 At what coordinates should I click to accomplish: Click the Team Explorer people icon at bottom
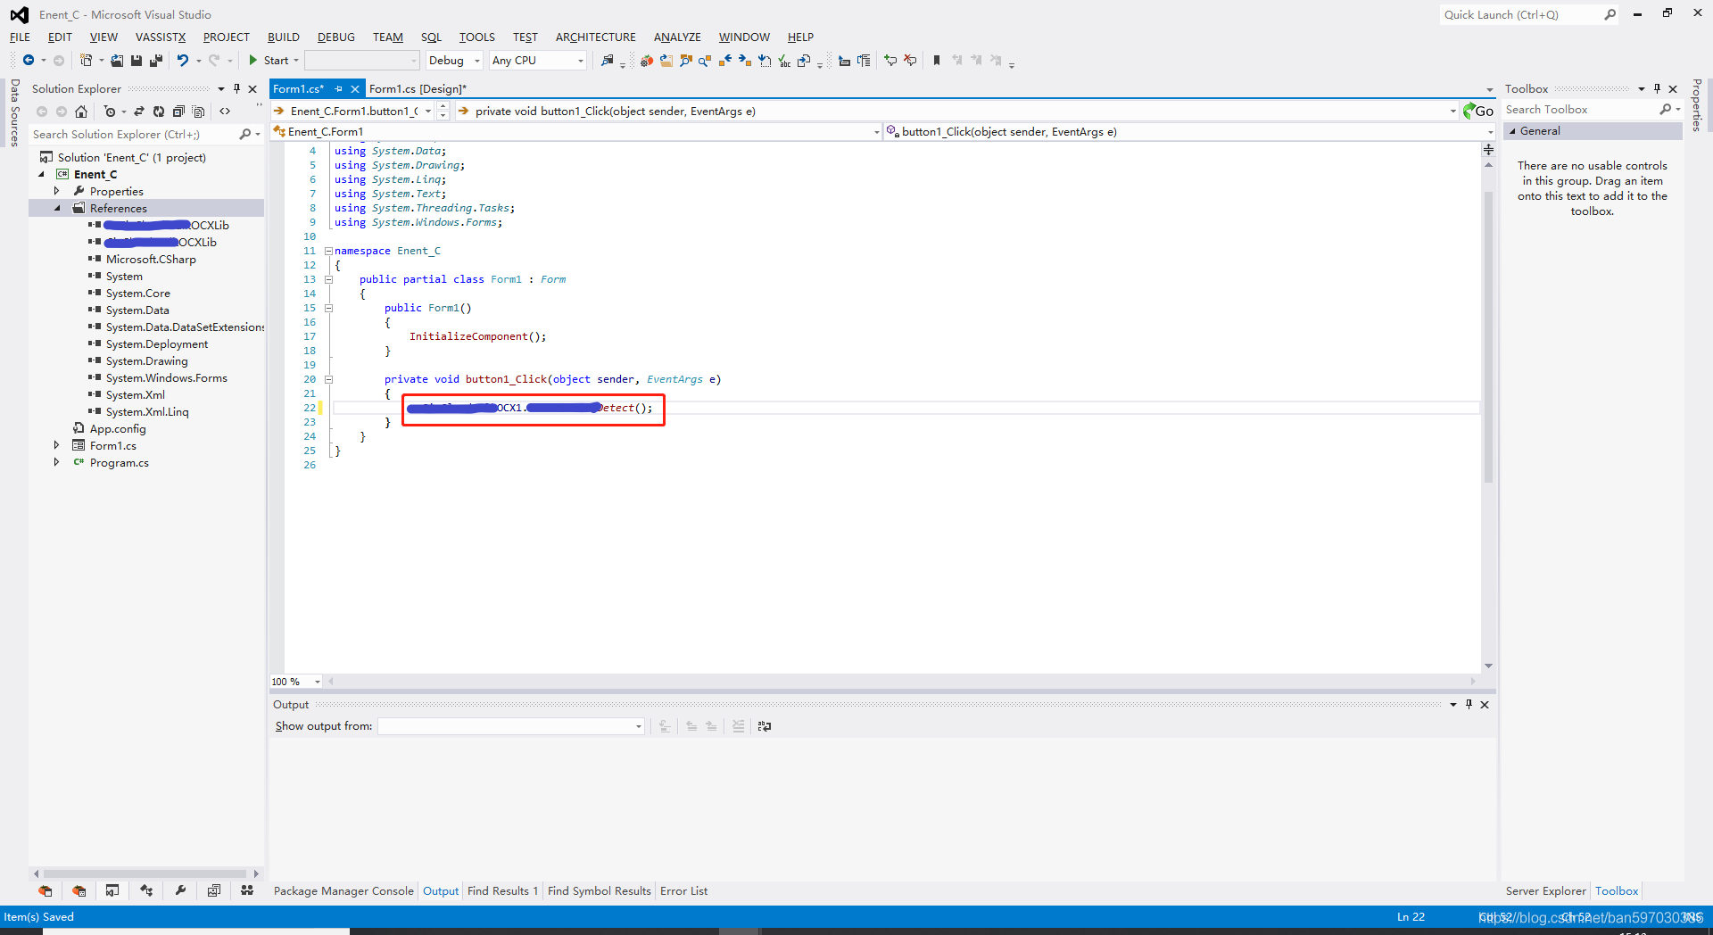click(247, 890)
